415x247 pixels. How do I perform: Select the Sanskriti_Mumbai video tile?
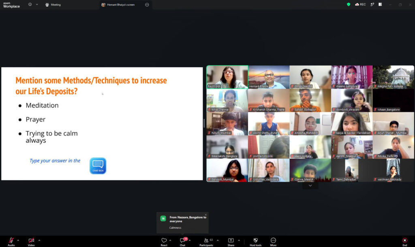point(227,170)
